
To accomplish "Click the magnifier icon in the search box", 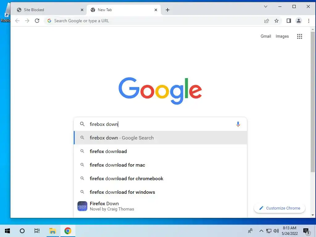I will 82,124.
